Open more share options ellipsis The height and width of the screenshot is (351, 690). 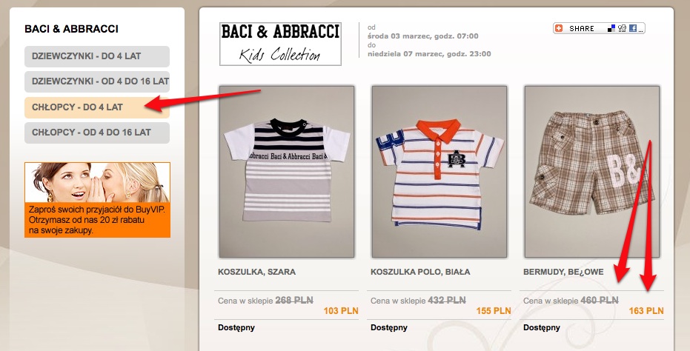coord(640,30)
